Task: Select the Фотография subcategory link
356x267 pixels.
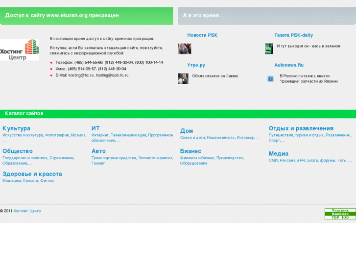Action: (57, 135)
